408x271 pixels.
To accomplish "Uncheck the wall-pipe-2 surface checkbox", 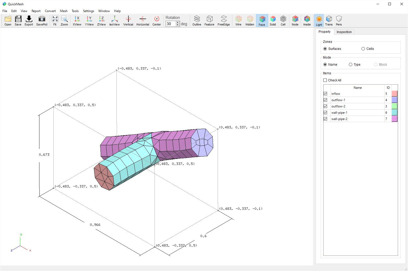I will (325, 119).
